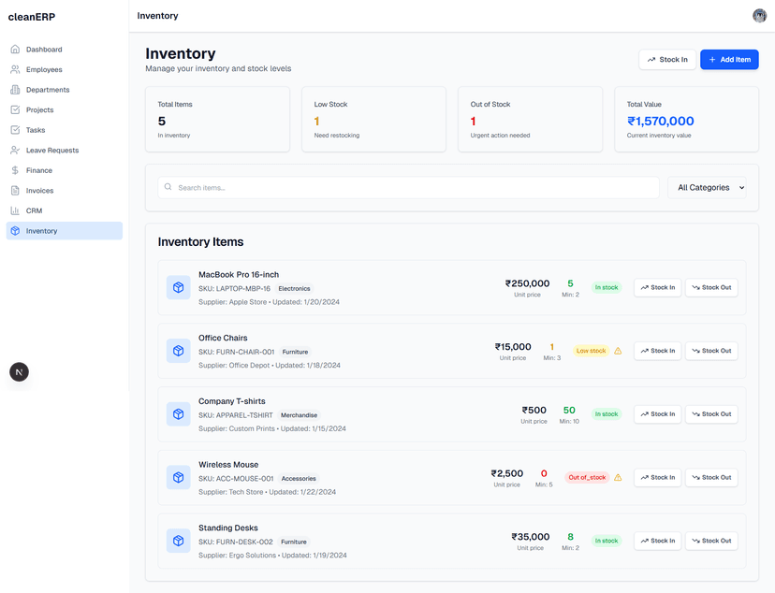Stock Out for Standing Desks
The image size is (775, 593).
coord(711,541)
